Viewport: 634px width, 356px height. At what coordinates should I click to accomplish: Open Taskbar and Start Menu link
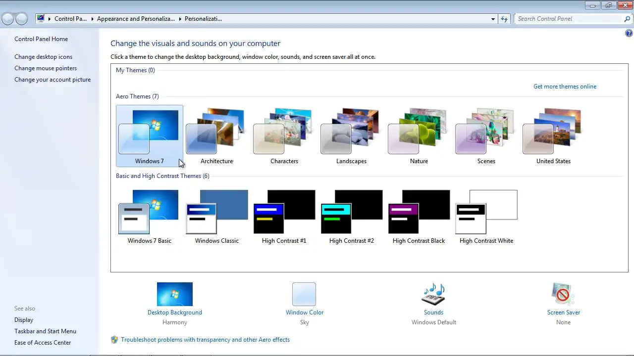45,331
